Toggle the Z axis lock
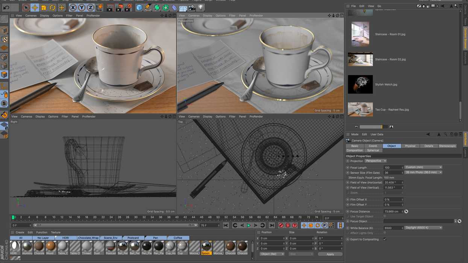468x263 pixels. click(x=91, y=7)
